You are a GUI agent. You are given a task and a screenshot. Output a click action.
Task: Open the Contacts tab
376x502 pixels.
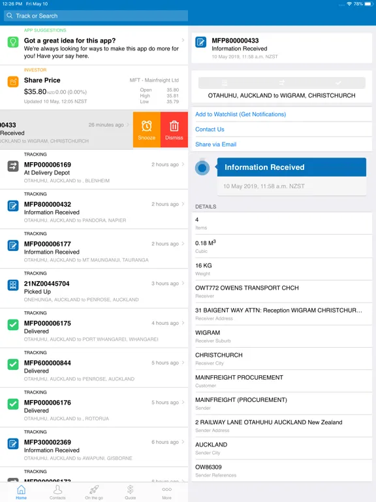point(57,492)
